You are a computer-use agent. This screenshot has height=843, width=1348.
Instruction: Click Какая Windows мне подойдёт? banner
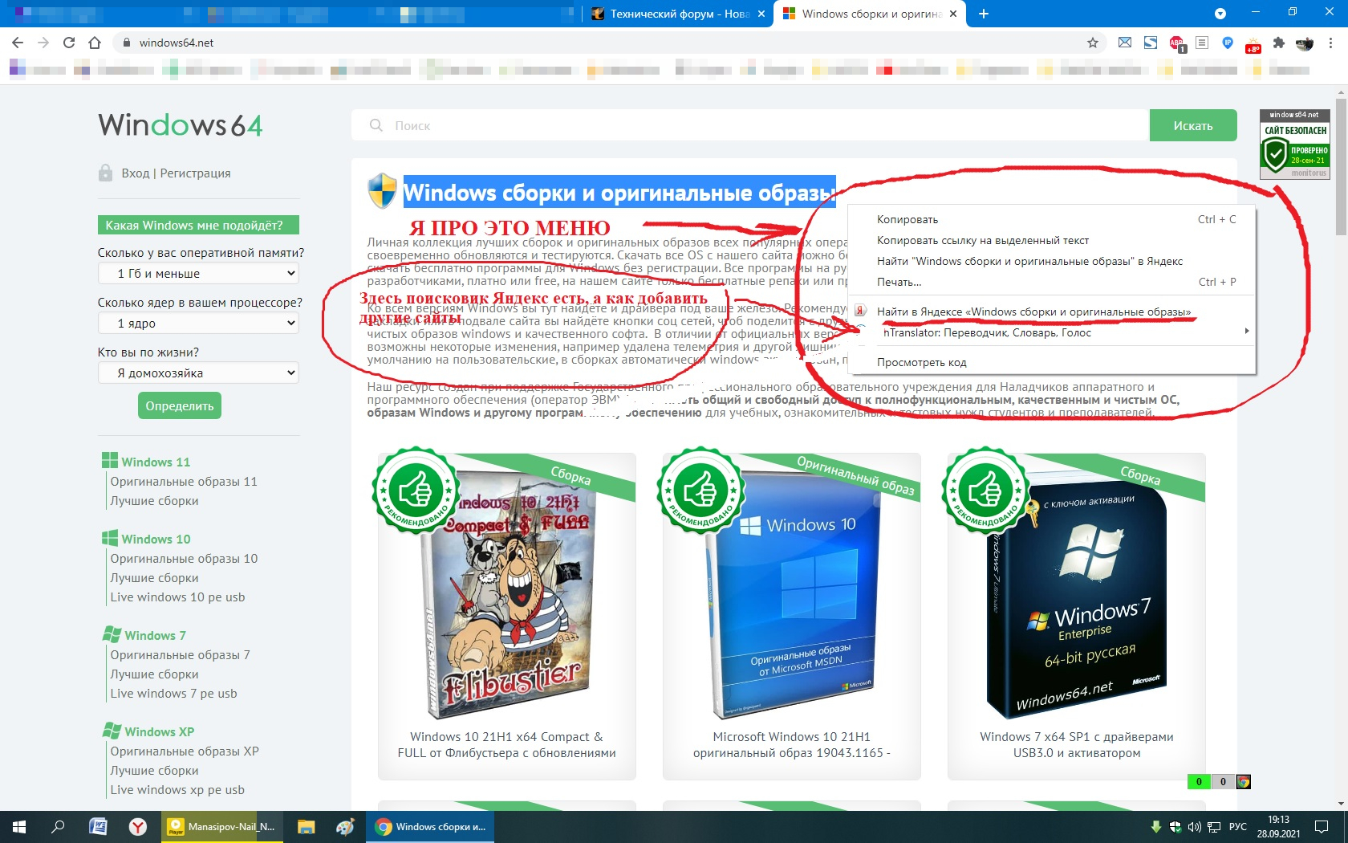[x=198, y=226]
